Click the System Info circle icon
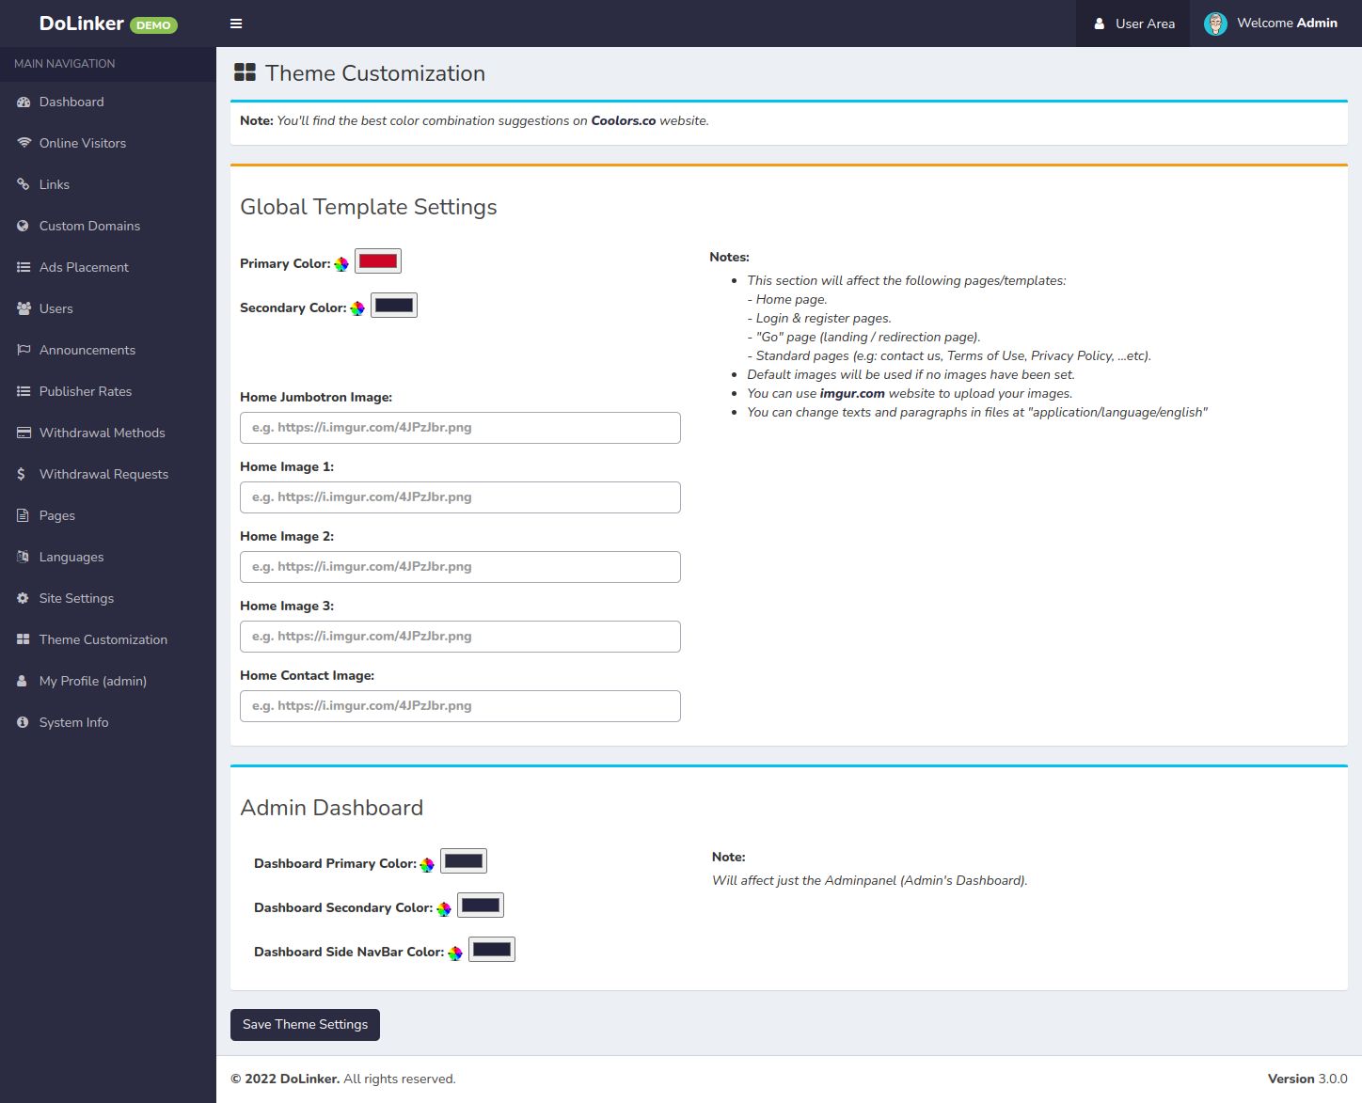1362x1103 pixels. coord(23,722)
